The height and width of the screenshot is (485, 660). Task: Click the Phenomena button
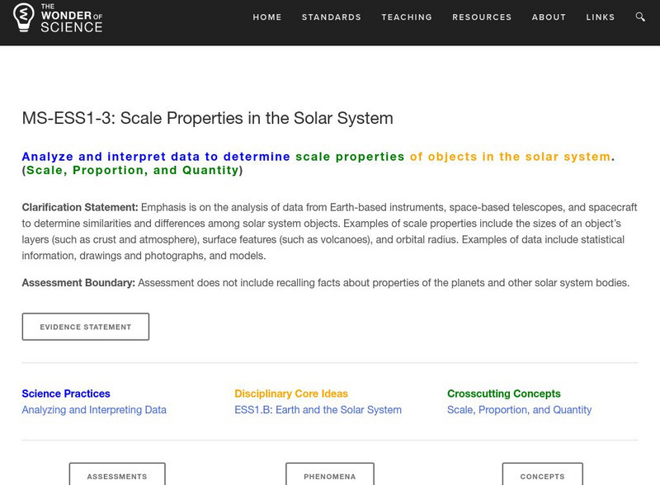coord(330,475)
